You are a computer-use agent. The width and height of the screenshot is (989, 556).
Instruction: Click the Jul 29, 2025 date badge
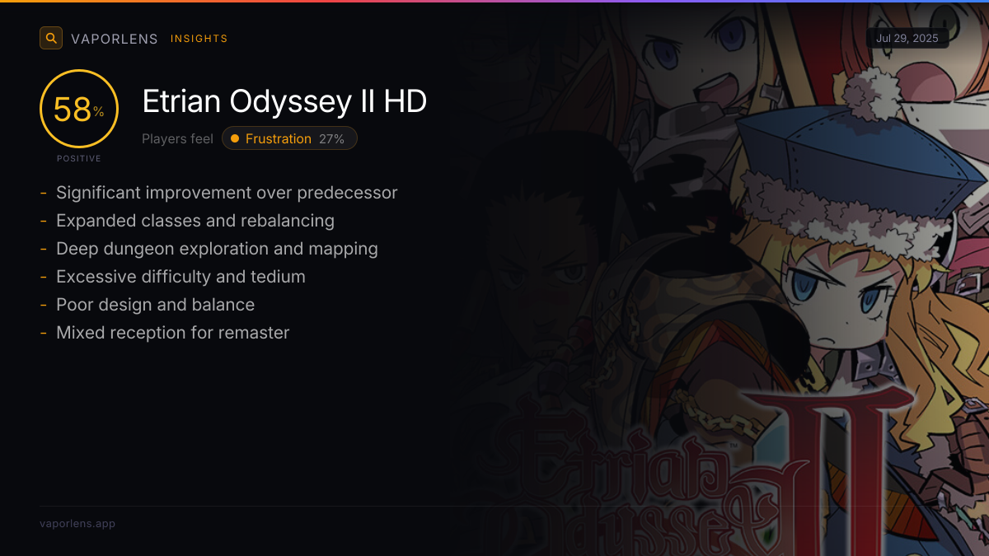click(x=907, y=39)
